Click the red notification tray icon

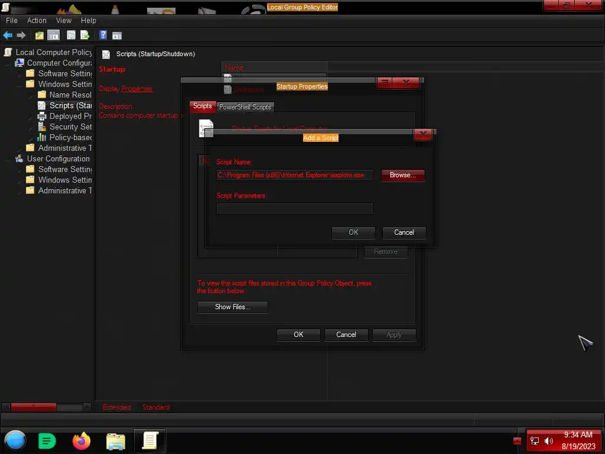point(518,441)
